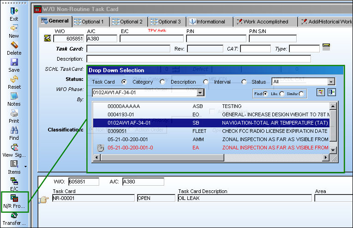This screenshot has width=353, height=228.
Task: Select the Description radio button
Action: point(205,82)
